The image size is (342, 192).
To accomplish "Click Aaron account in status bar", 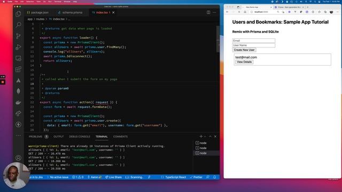I will [95, 177].
